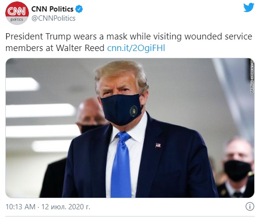
Task: Click the photo credit watermark on image
Action: click(x=252, y=76)
